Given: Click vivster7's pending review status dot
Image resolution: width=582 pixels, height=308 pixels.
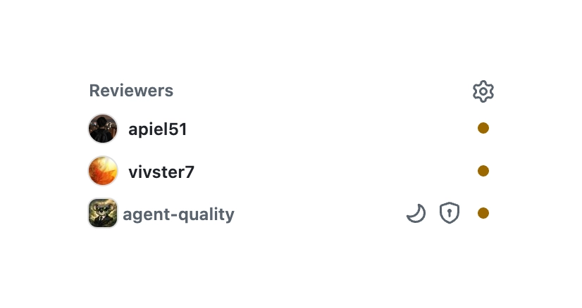Looking at the screenshot, I should (483, 171).
